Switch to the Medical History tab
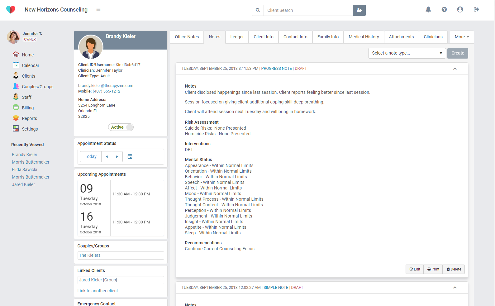The width and height of the screenshot is (495, 306). (364, 37)
